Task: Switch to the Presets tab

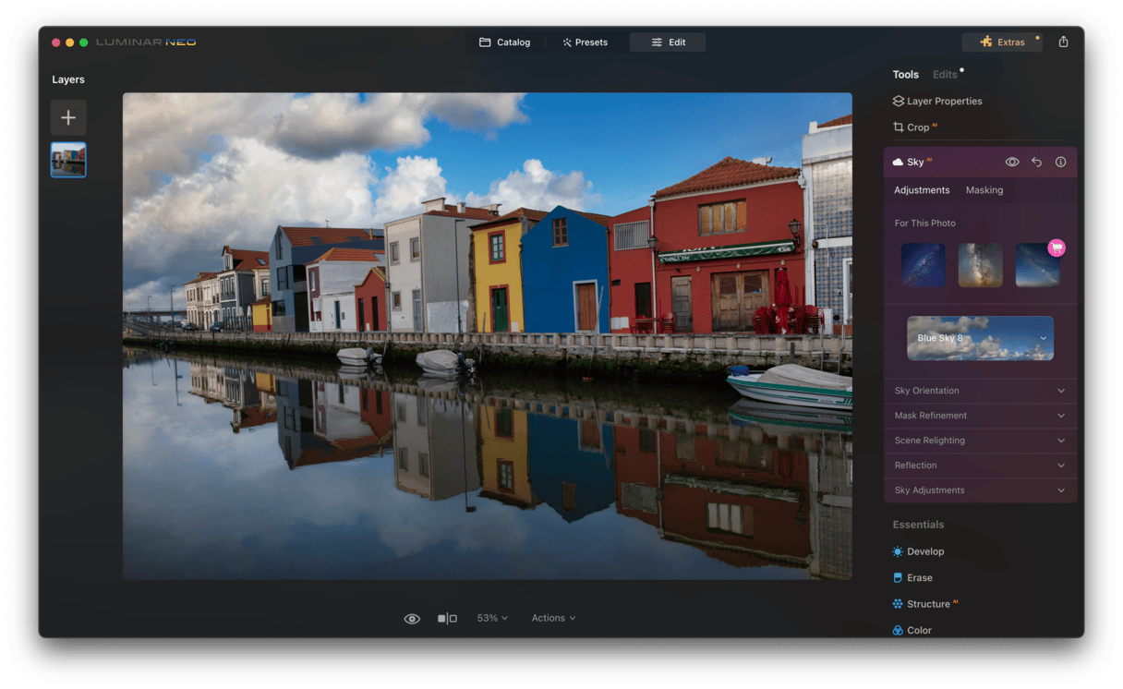Action: tap(585, 42)
